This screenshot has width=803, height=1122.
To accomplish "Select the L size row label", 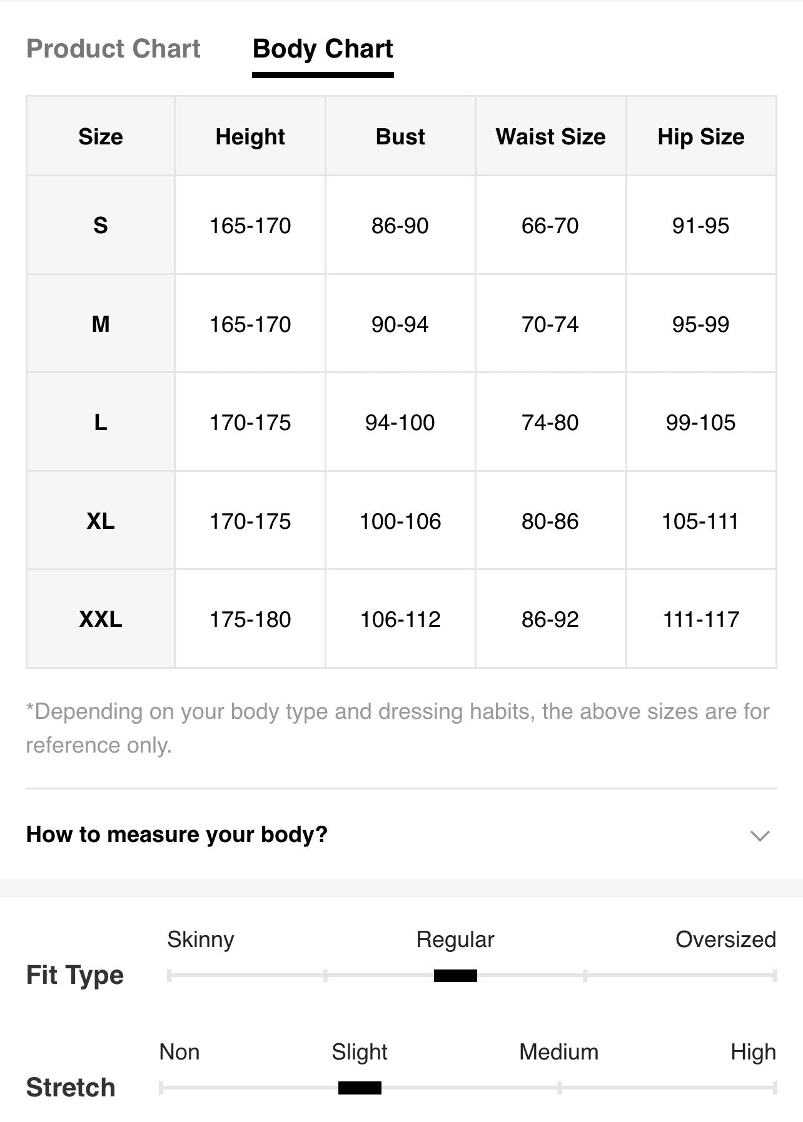I will [101, 423].
